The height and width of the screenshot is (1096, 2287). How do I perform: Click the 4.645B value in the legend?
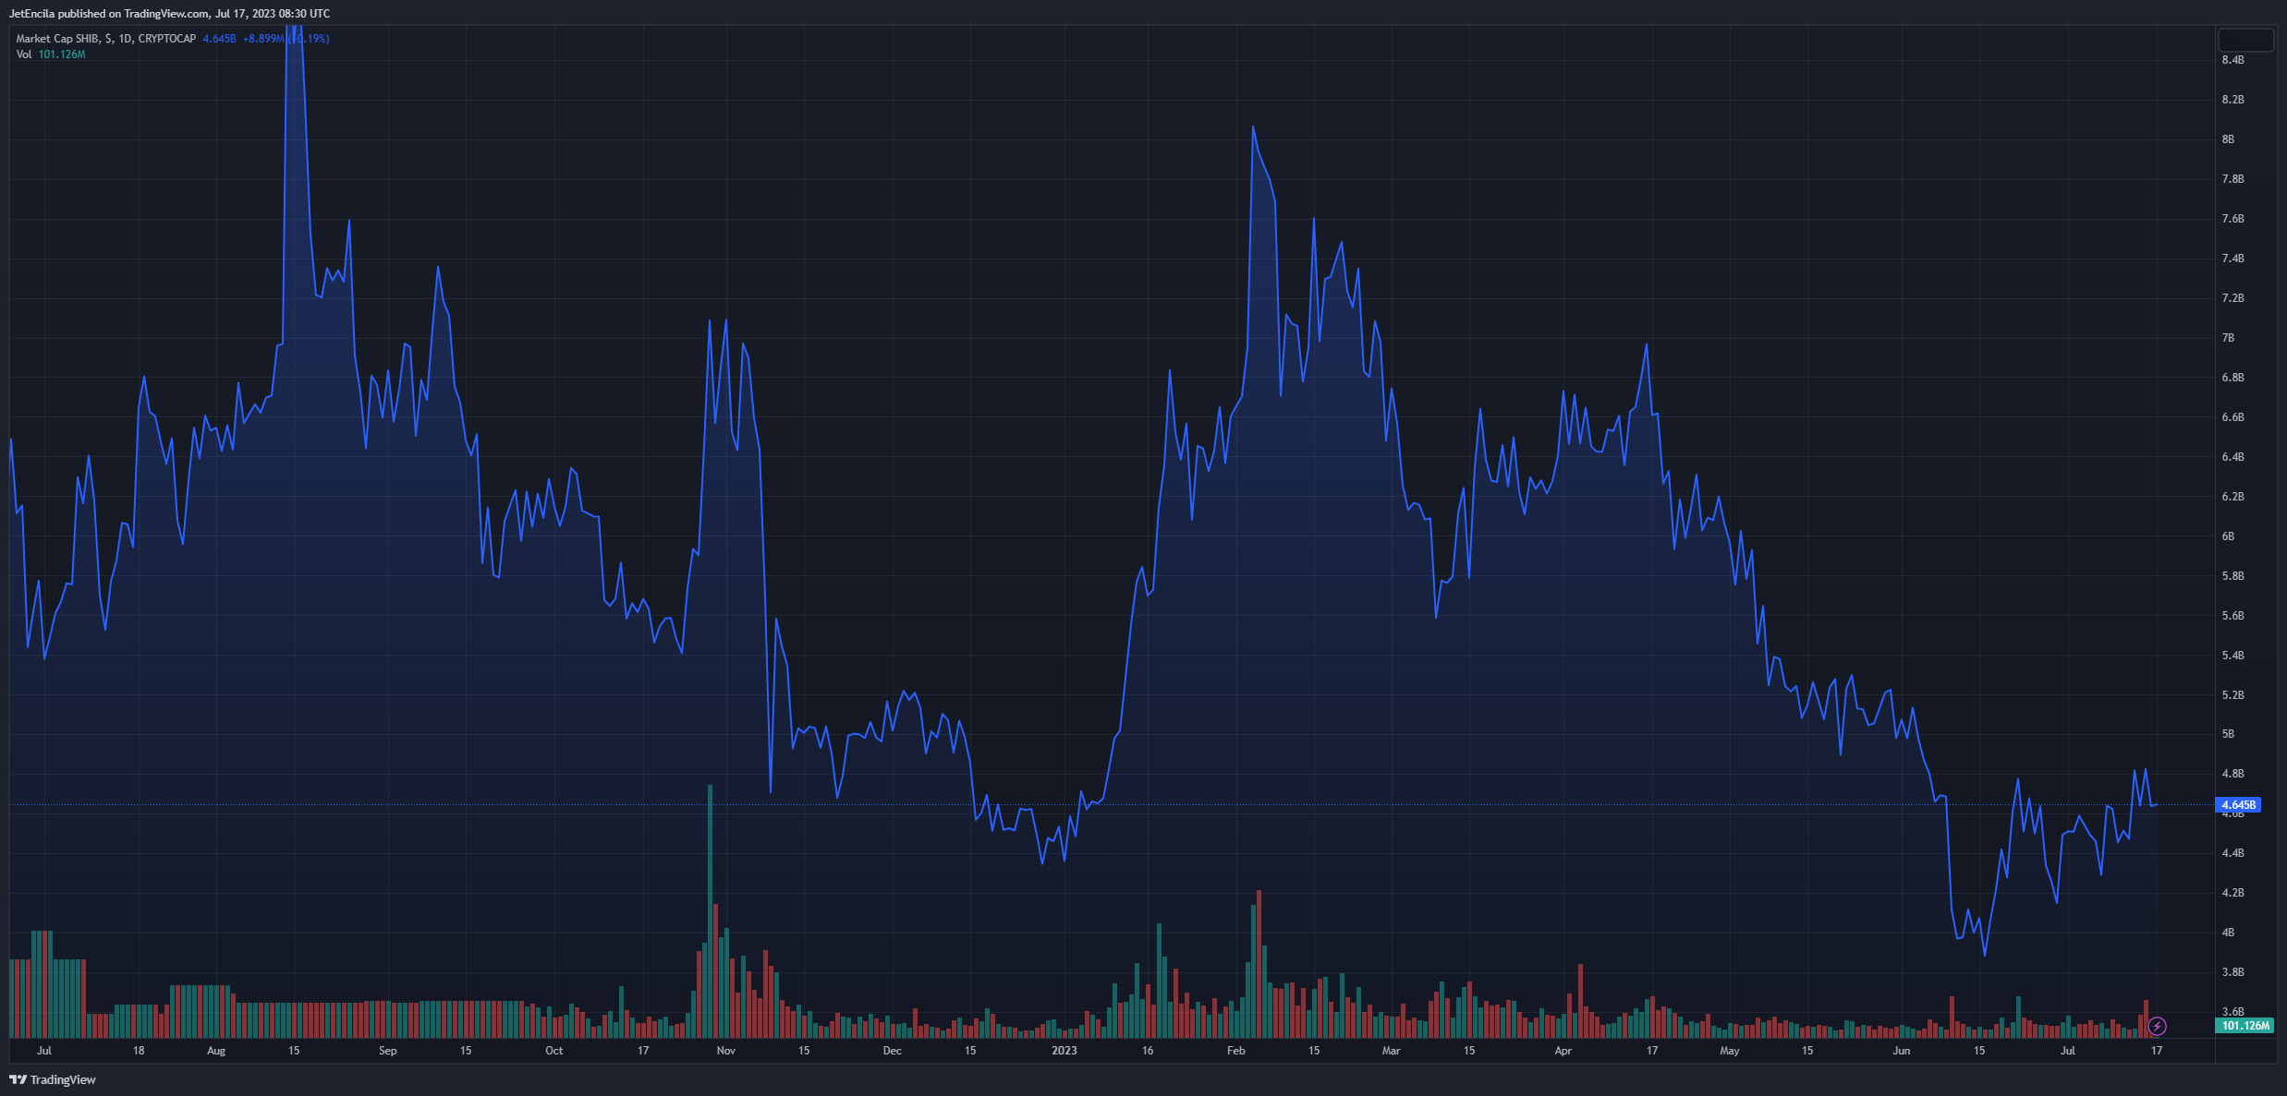point(219,39)
